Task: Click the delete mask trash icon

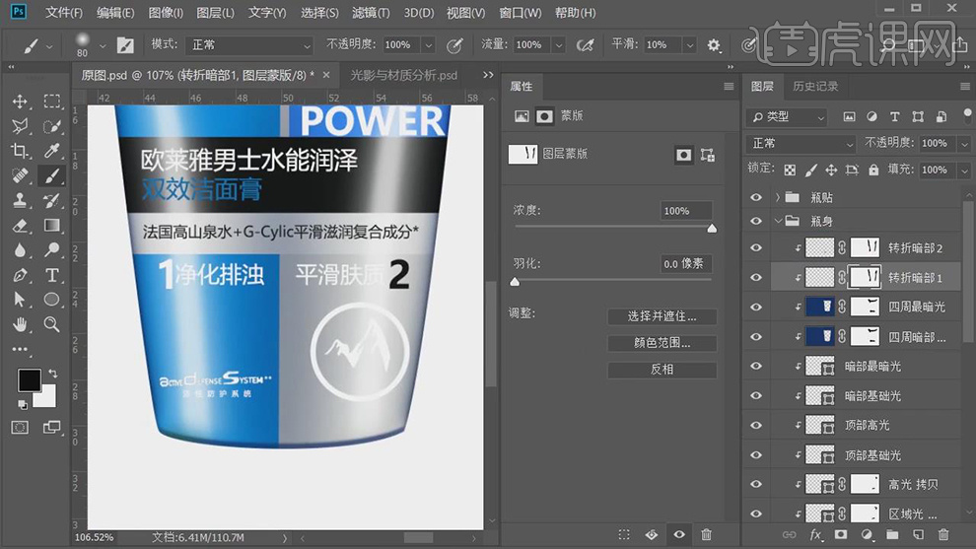Action: 706,535
